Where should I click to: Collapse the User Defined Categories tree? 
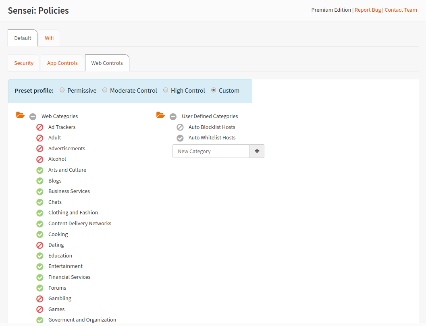click(x=173, y=116)
